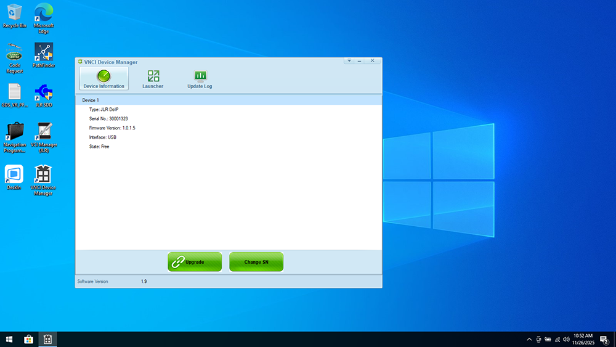Click the green Upgrade button
This screenshot has height=347, width=616.
(195, 262)
